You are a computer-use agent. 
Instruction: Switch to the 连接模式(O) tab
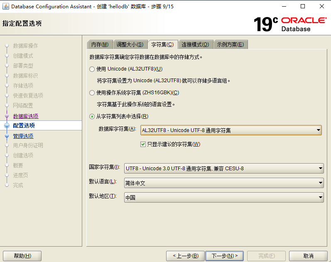[x=195, y=44]
